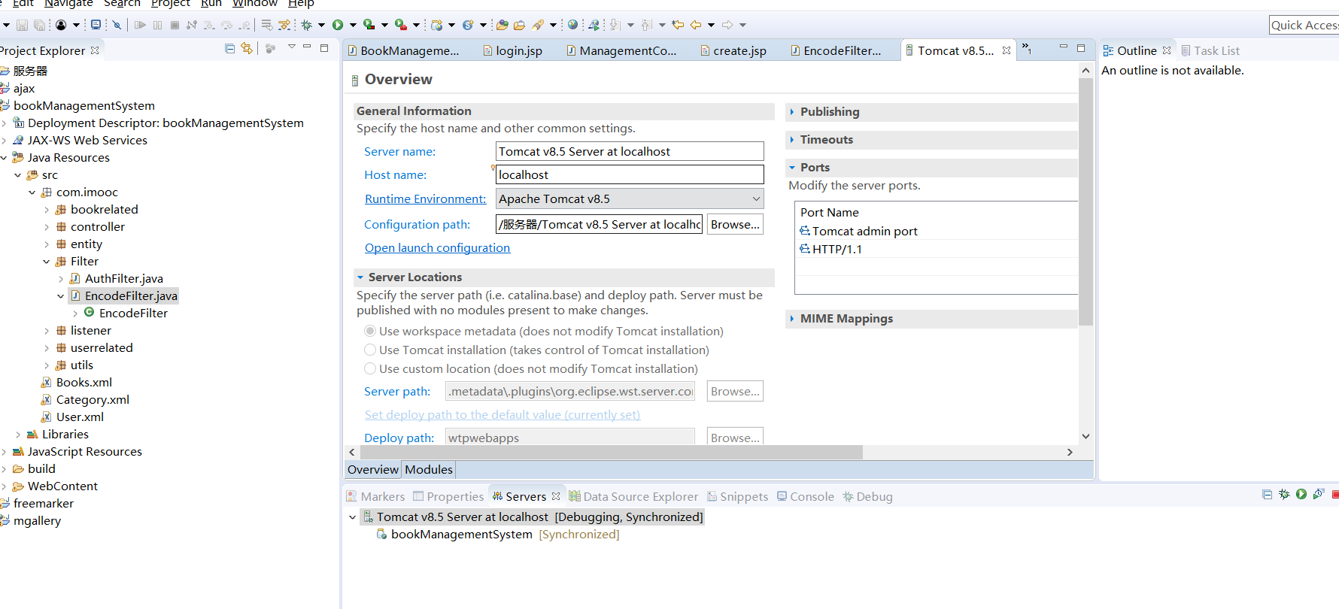
Task: Click Collapse All icon in Servers view toolbar
Action: point(1267,494)
